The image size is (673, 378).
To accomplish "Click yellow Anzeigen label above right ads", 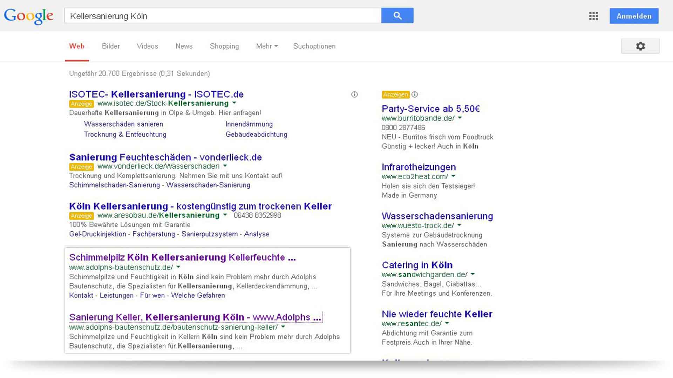I will click(395, 94).
